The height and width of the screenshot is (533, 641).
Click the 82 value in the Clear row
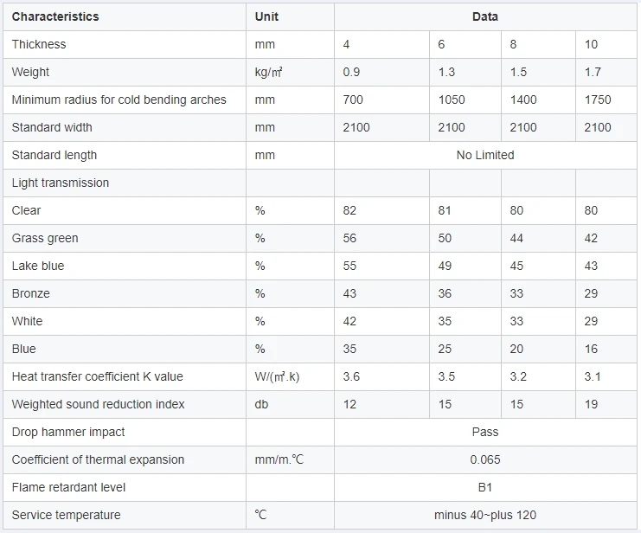pos(349,210)
